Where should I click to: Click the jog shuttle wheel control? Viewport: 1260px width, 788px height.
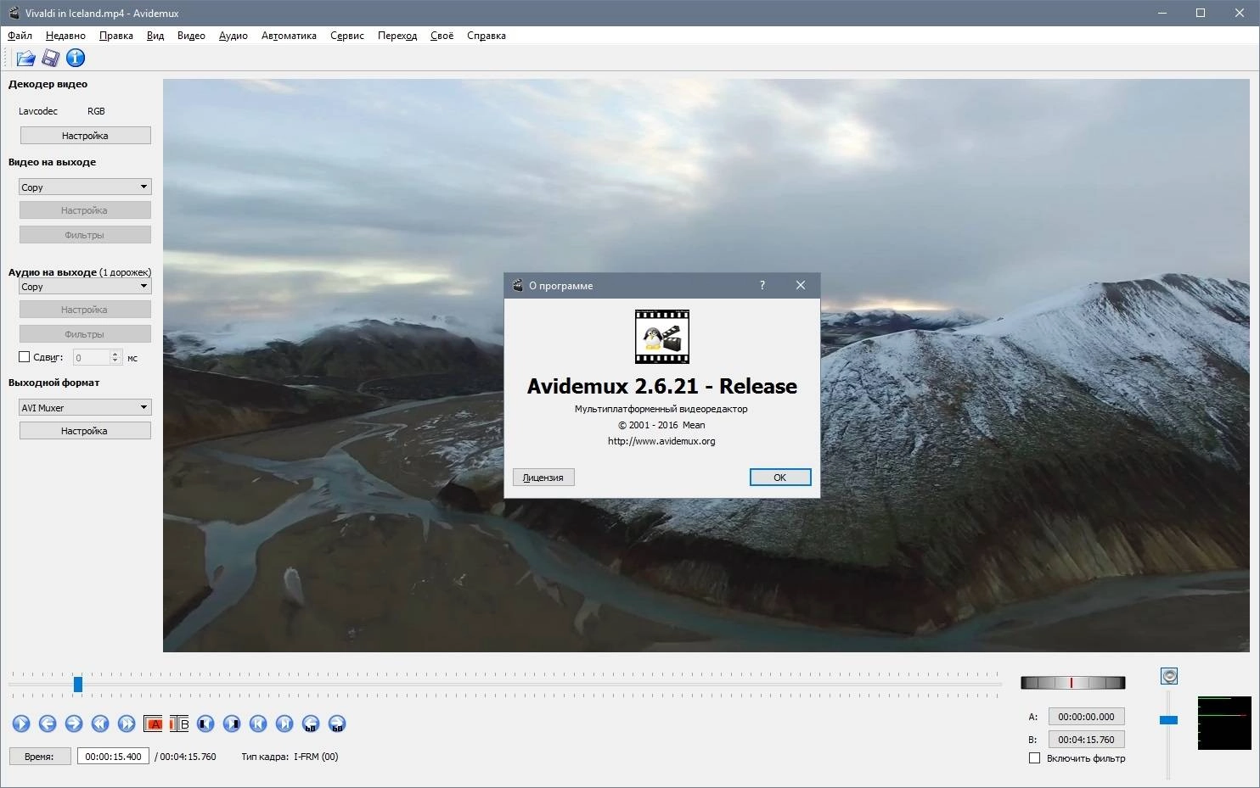[1072, 682]
